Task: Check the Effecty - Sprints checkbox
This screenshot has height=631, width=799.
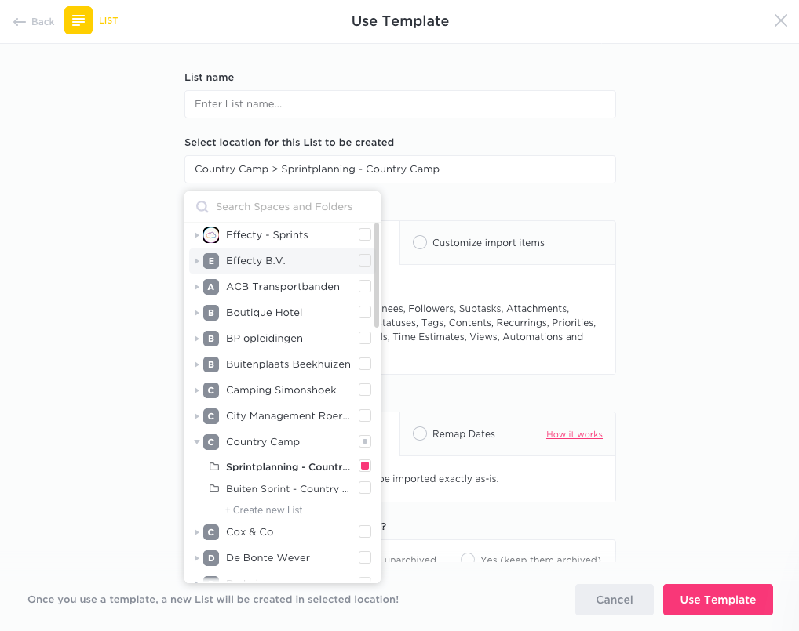Action: [x=365, y=234]
